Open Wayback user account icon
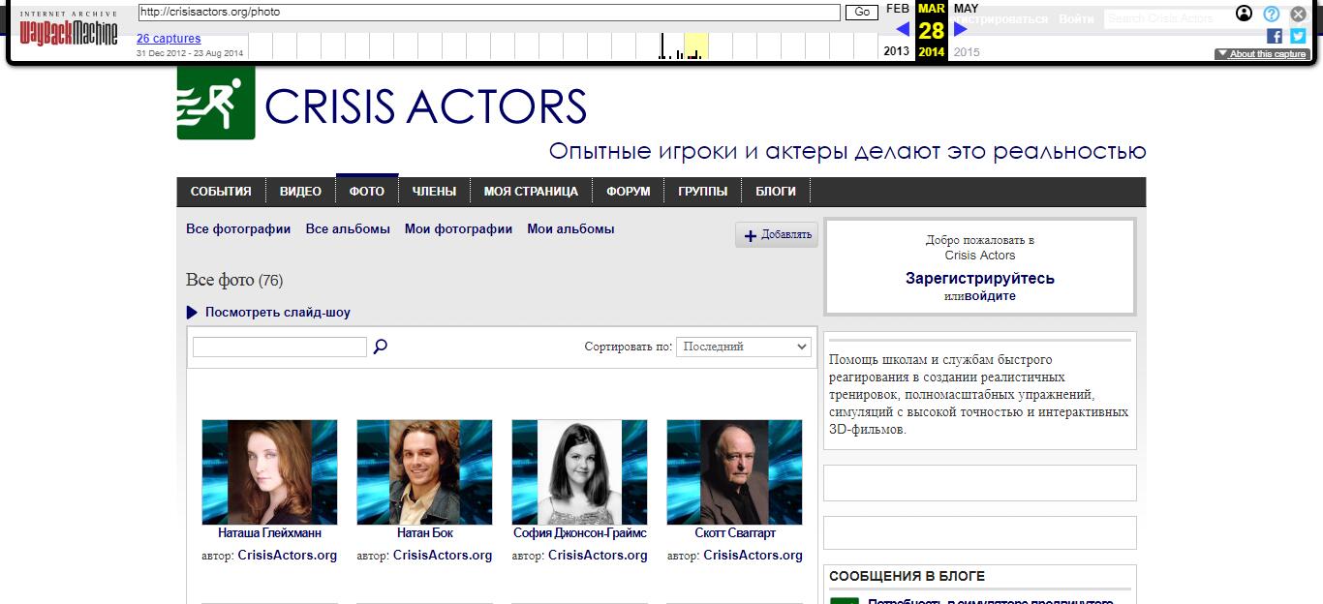 [1245, 14]
